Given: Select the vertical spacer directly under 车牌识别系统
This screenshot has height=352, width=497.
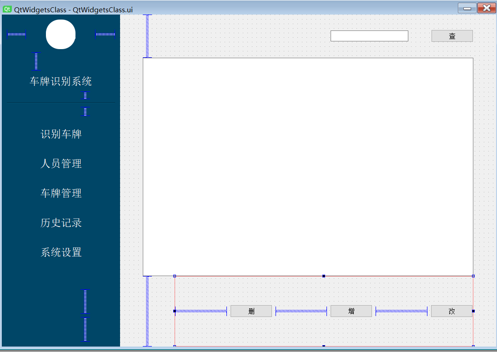Looking at the screenshot, I should tap(85, 96).
